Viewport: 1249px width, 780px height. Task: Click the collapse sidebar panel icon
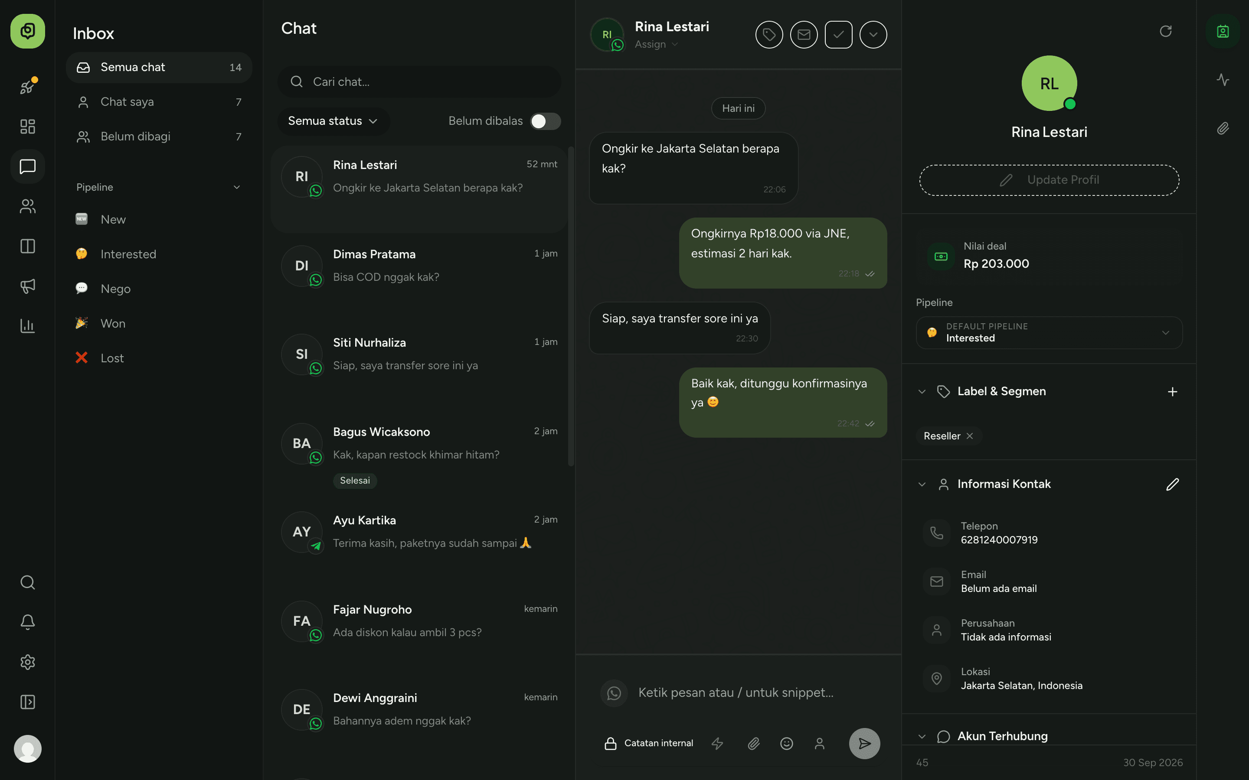click(x=27, y=702)
